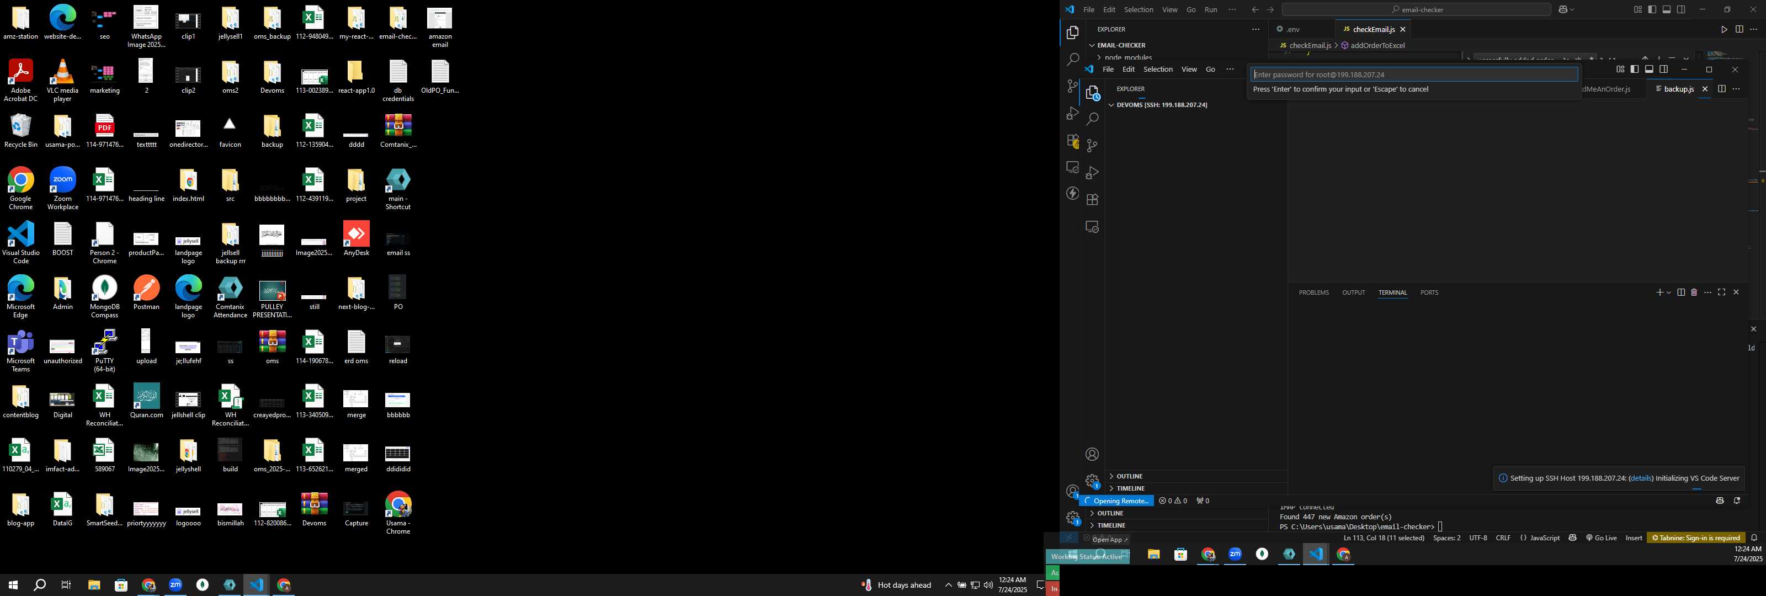Open File menu in the DEVOMS SSH window
Viewport: 1766px width, 596px height.
(1108, 70)
